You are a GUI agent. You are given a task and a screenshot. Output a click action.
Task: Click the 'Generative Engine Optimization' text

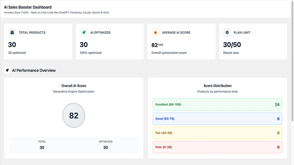click(74, 91)
